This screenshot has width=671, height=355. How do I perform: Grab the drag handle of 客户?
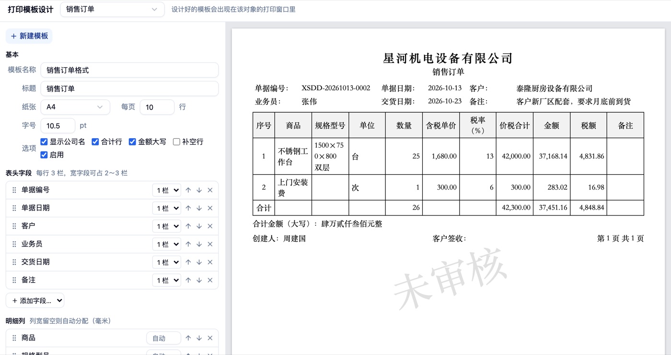pos(14,226)
